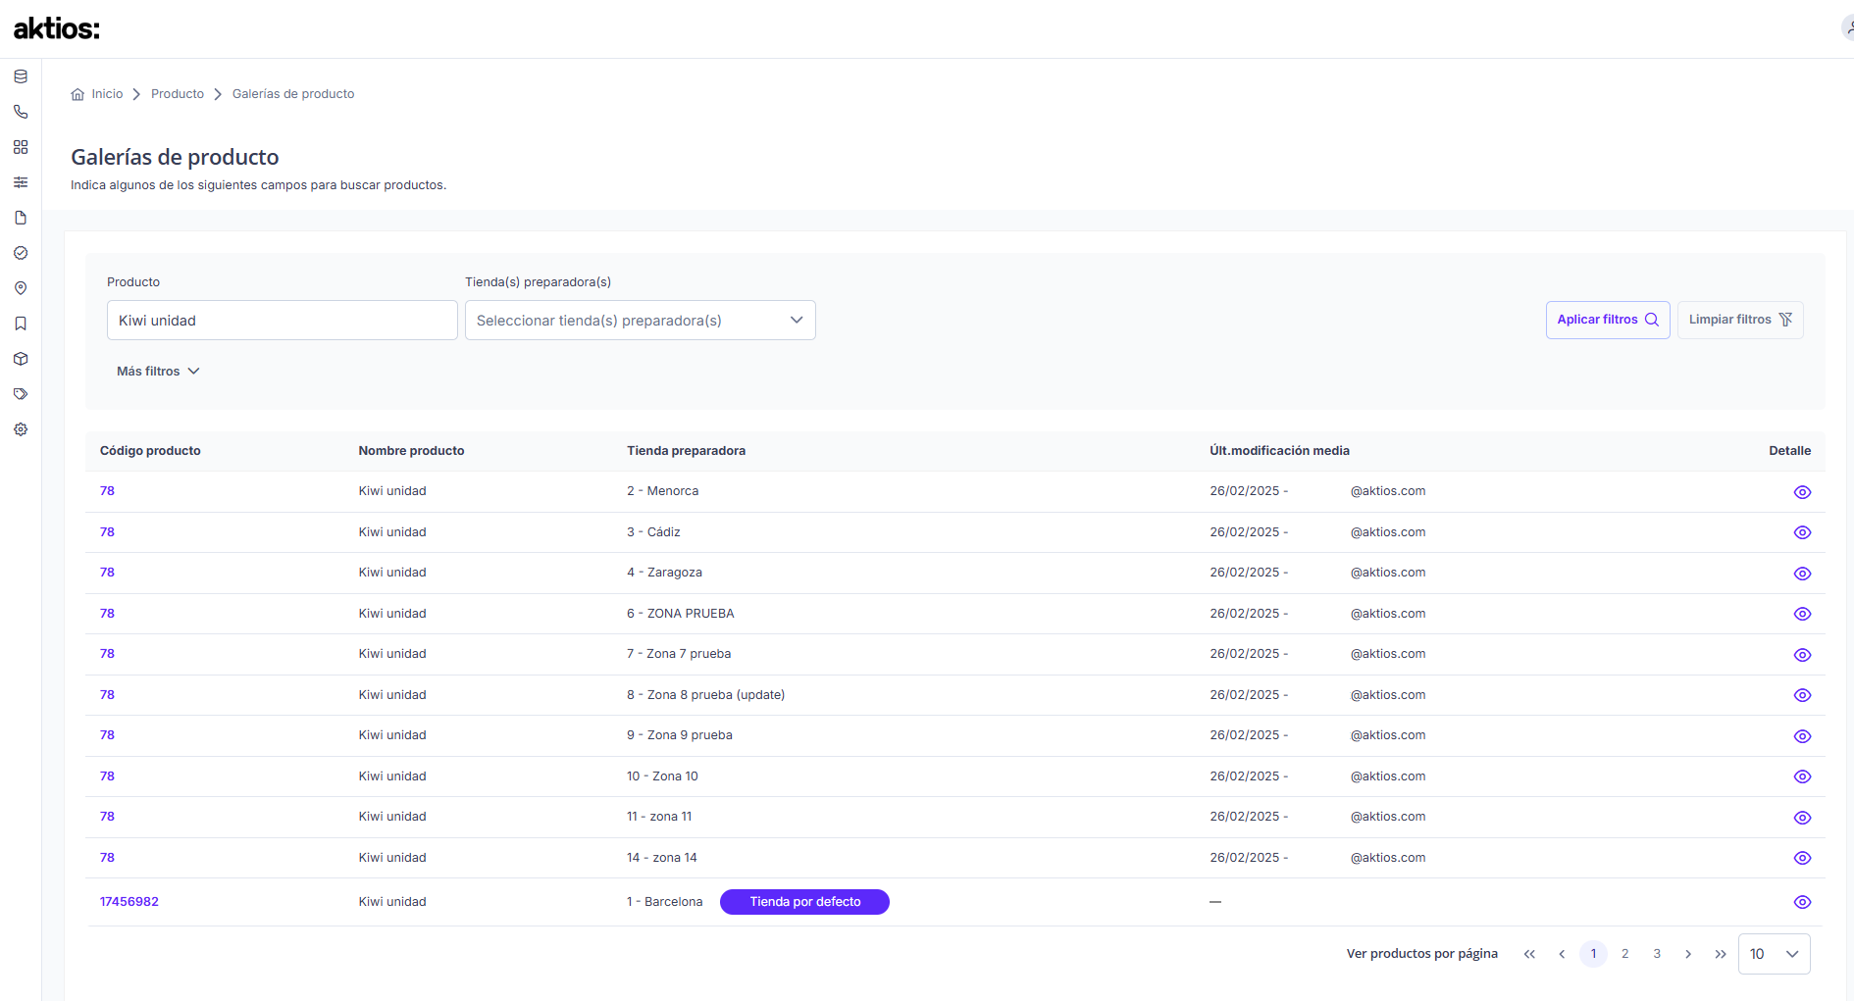
Task: Open the database icon in sidebar
Action: tap(21, 76)
